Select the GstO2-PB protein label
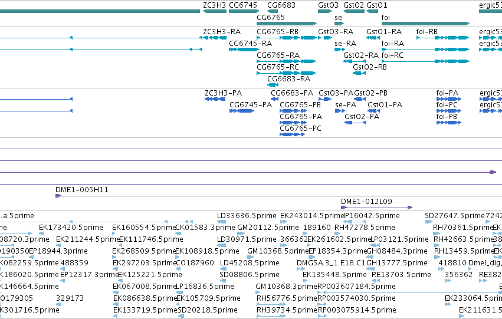The width and height of the screenshot is (502, 319). point(370,93)
